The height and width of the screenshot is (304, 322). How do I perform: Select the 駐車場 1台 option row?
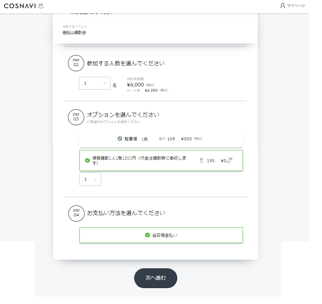tap(161, 139)
